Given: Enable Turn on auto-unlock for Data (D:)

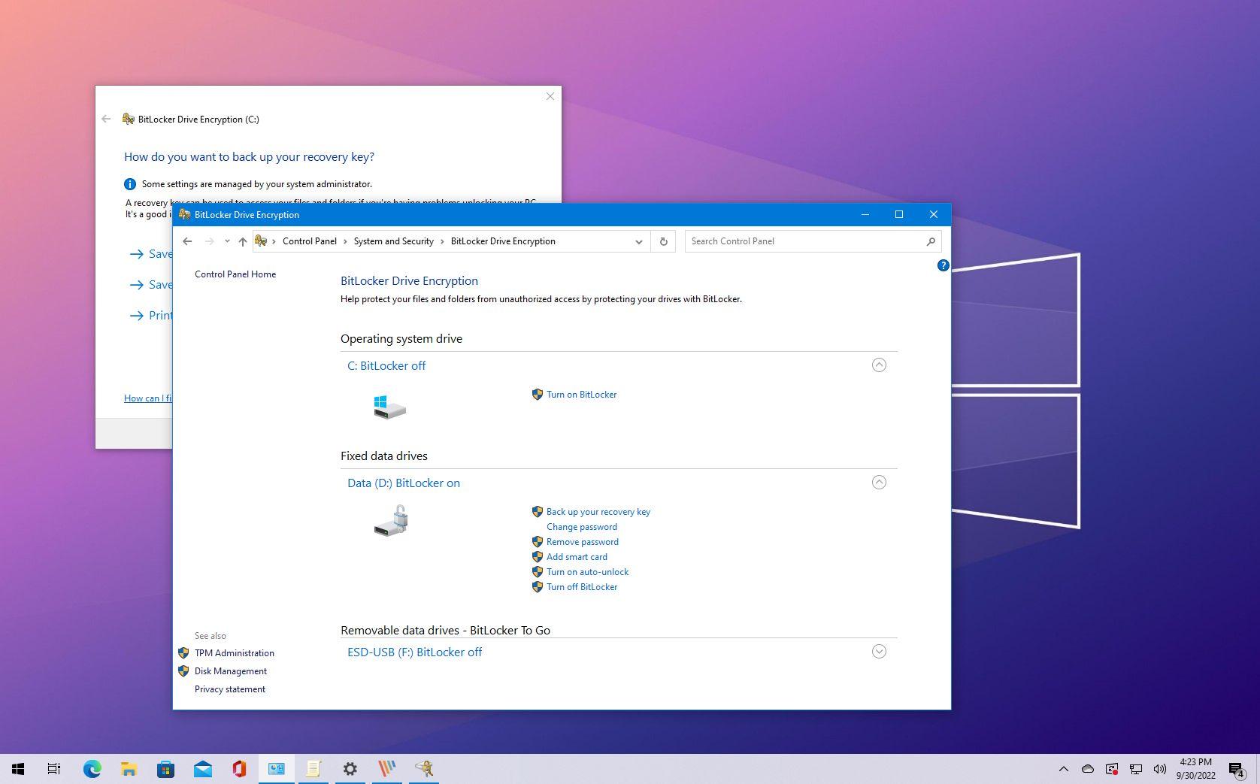Looking at the screenshot, I should [587, 572].
